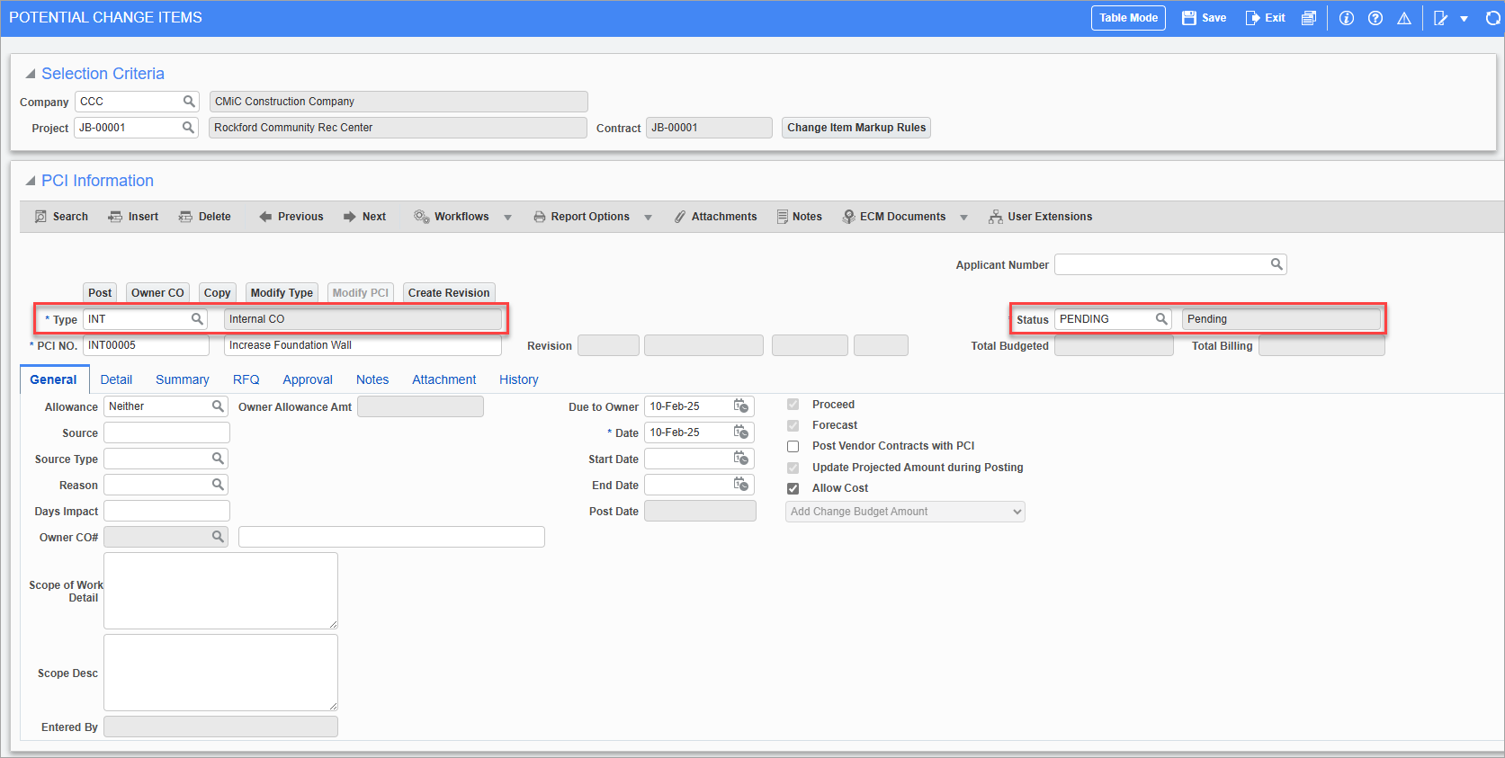
Task: Open the multi-window icon in header
Action: tap(1309, 18)
